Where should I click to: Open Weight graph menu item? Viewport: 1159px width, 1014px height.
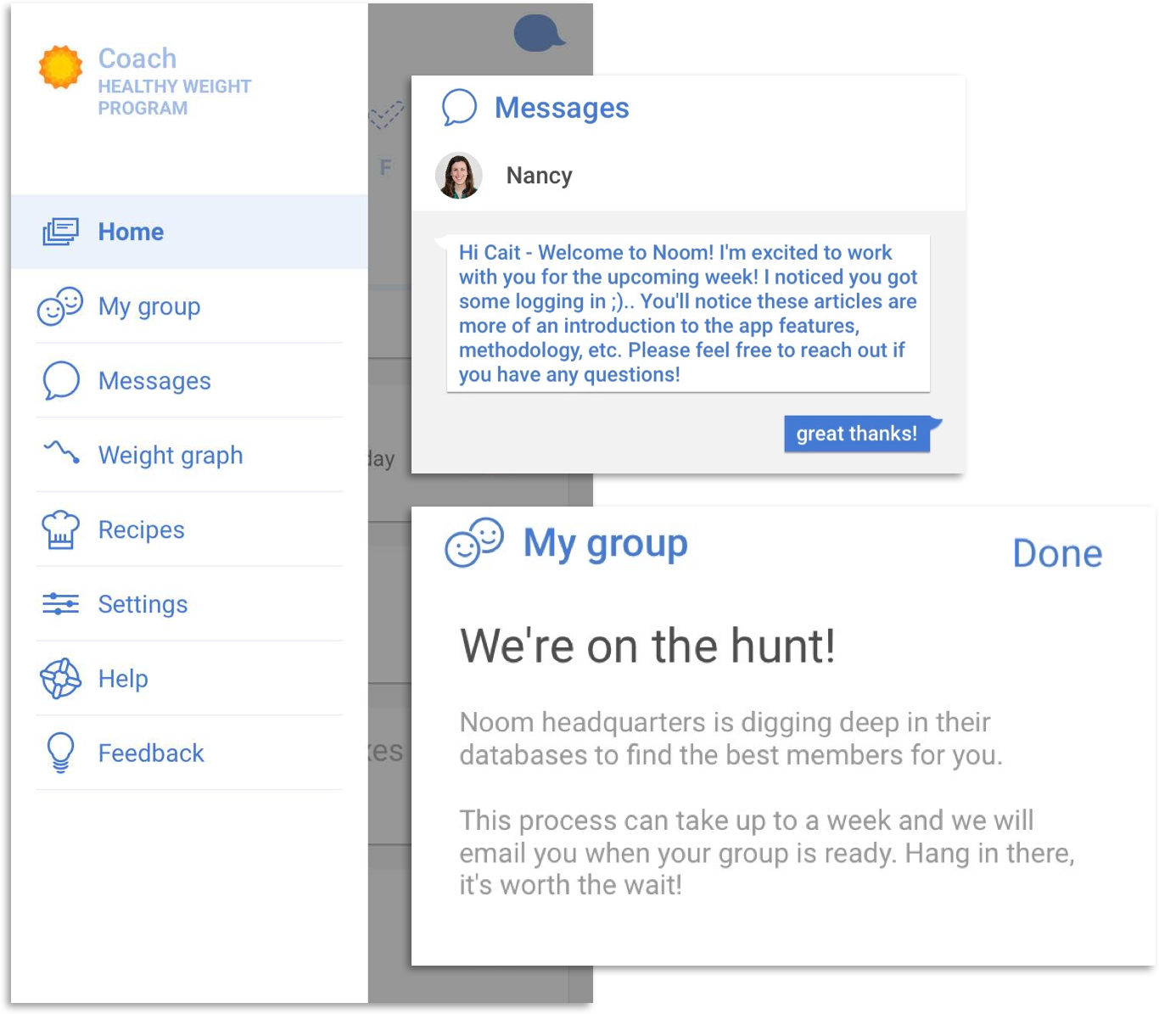point(189,455)
